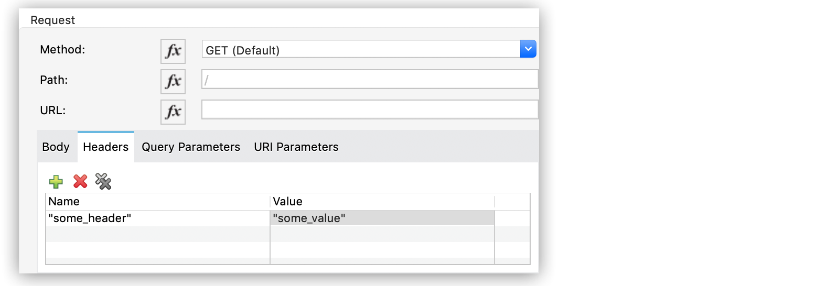This screenshot has height=286, width=838.
Task: Click the gray remove-all headers icon
Action: (x=103, y=181)
